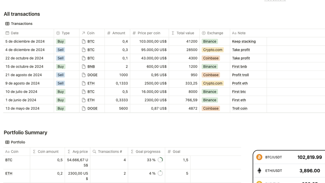Click the Ethereum icon in the ETH/USDT widget

259,171
